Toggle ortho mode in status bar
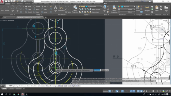The image size is (171, 96). [120, 91]
